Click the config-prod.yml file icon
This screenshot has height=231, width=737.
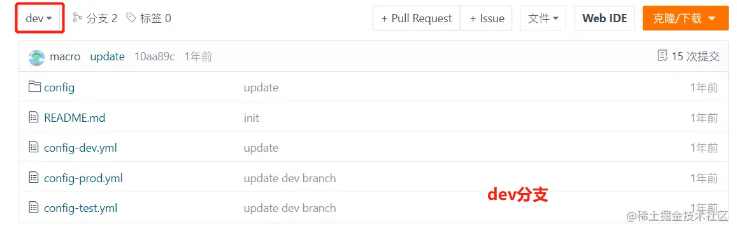point(34,178)
